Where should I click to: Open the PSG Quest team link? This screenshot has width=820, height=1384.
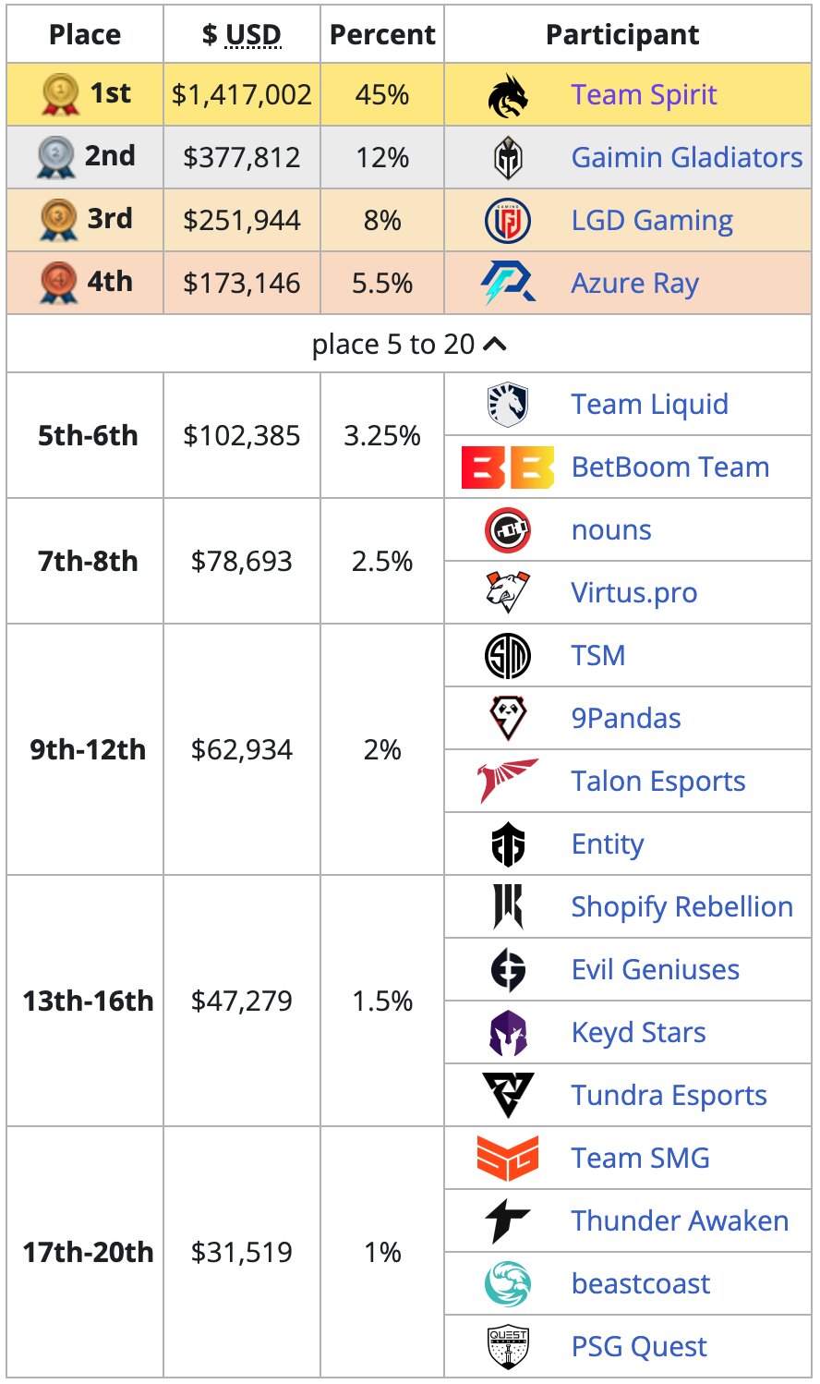tap(639, 1347)
